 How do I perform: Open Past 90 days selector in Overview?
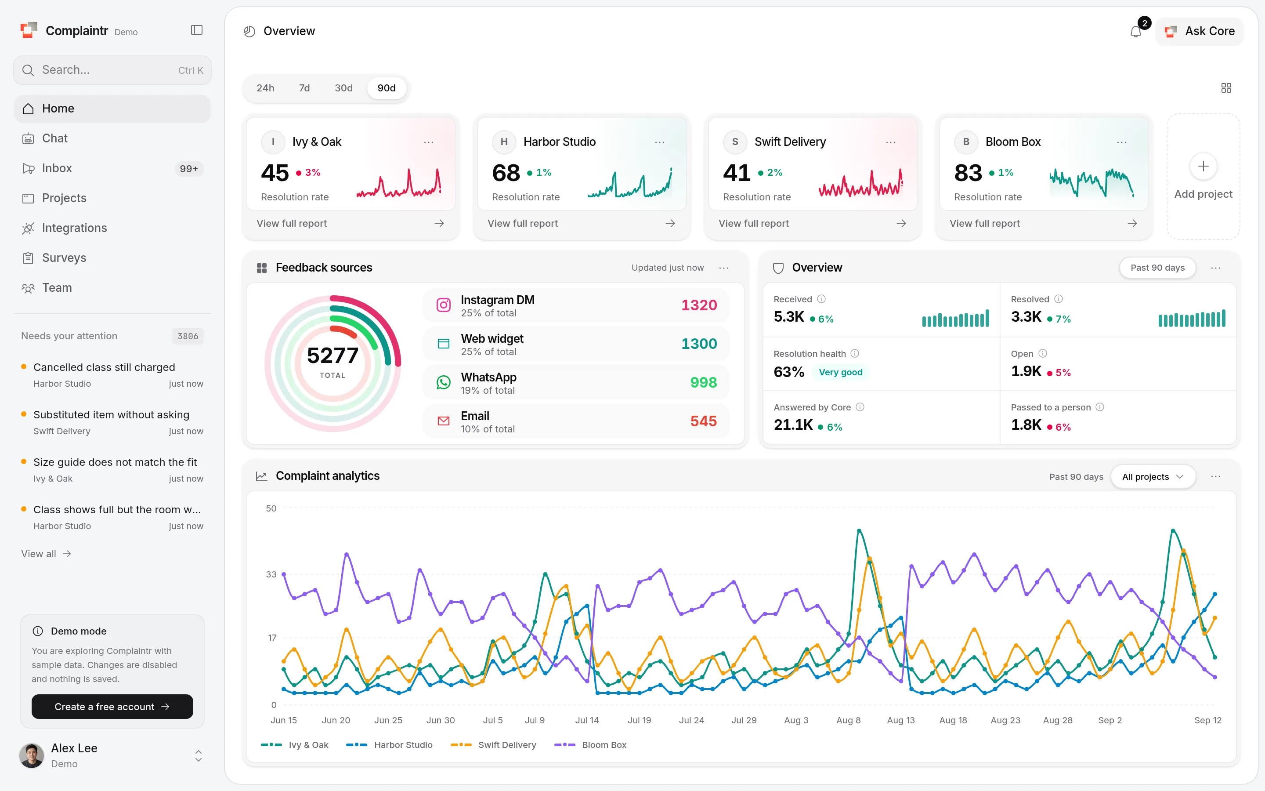tap(1157, 268)
